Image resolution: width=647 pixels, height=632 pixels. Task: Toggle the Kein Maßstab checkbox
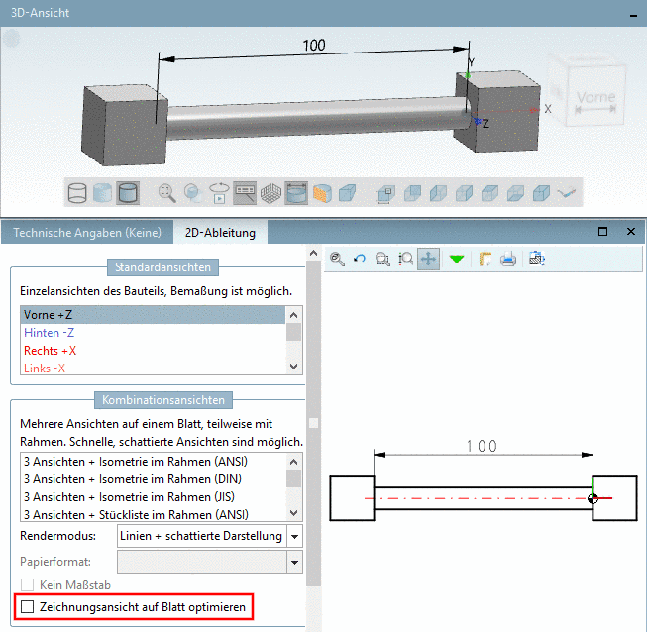point(27,585)
